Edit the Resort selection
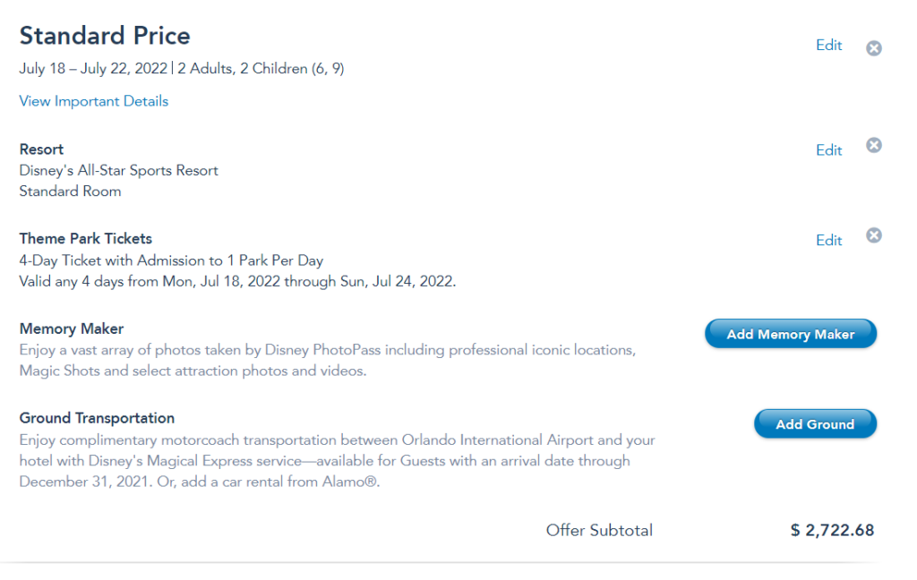 click(828, 150)
